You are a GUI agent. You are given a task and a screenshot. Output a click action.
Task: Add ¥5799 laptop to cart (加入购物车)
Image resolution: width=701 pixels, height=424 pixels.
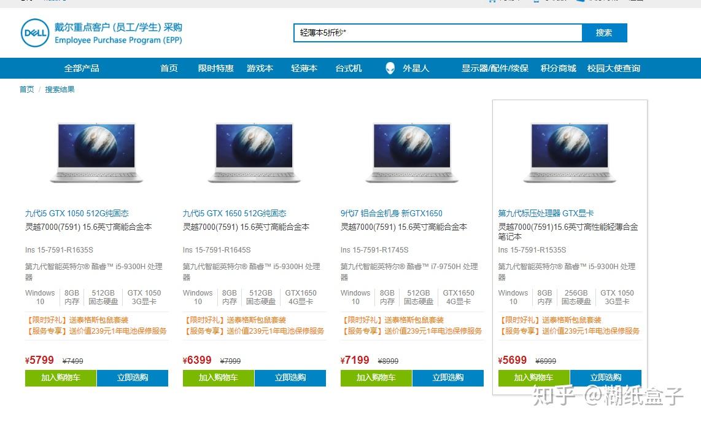point(61,378)
